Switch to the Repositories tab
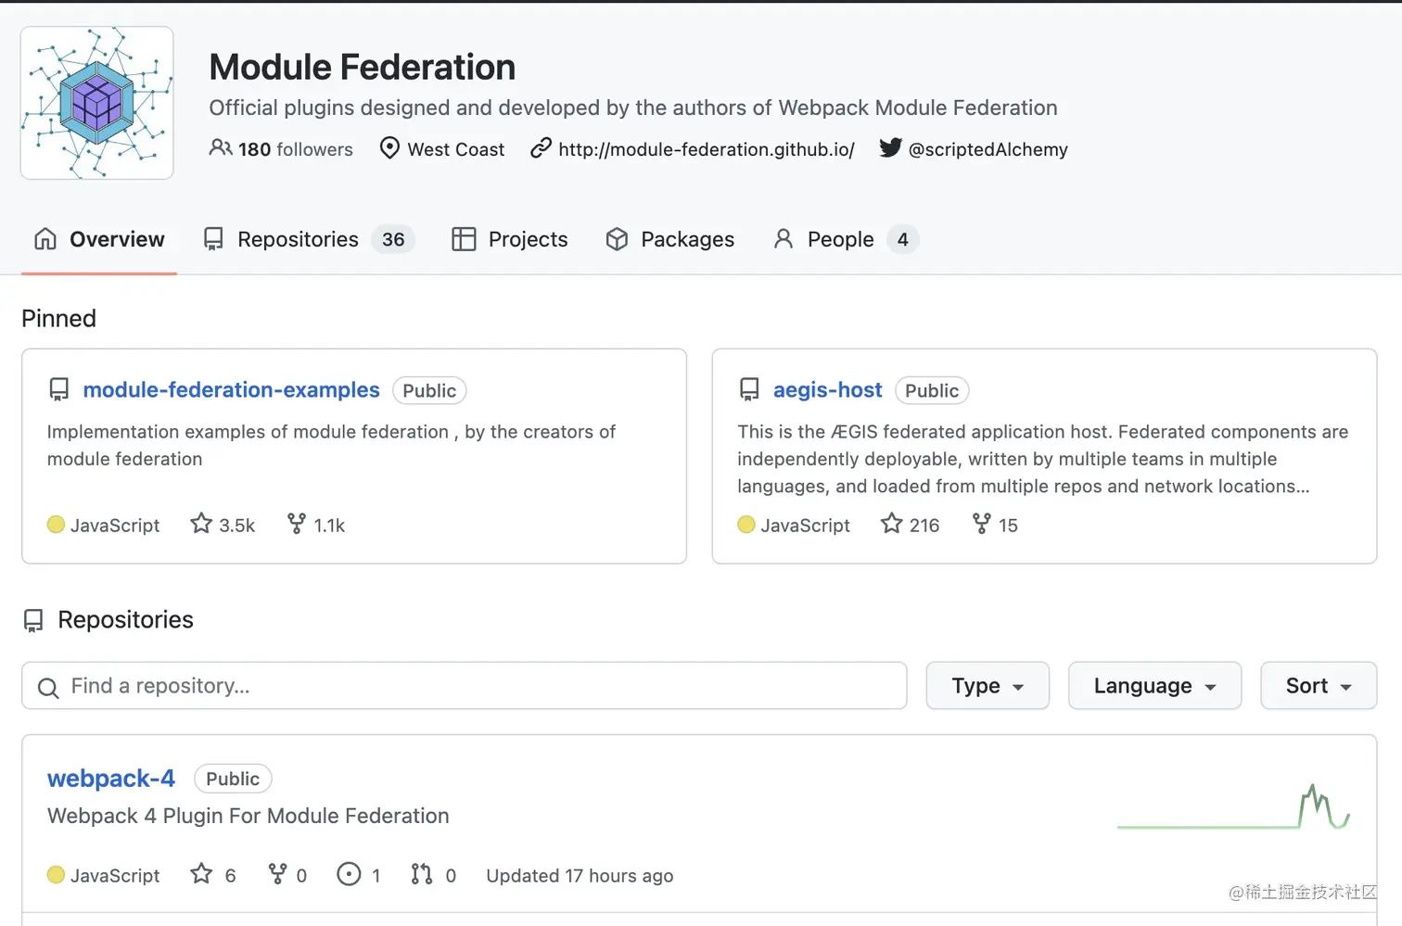The height and width of the screenshot is (926, 1402). pos(298,239)
